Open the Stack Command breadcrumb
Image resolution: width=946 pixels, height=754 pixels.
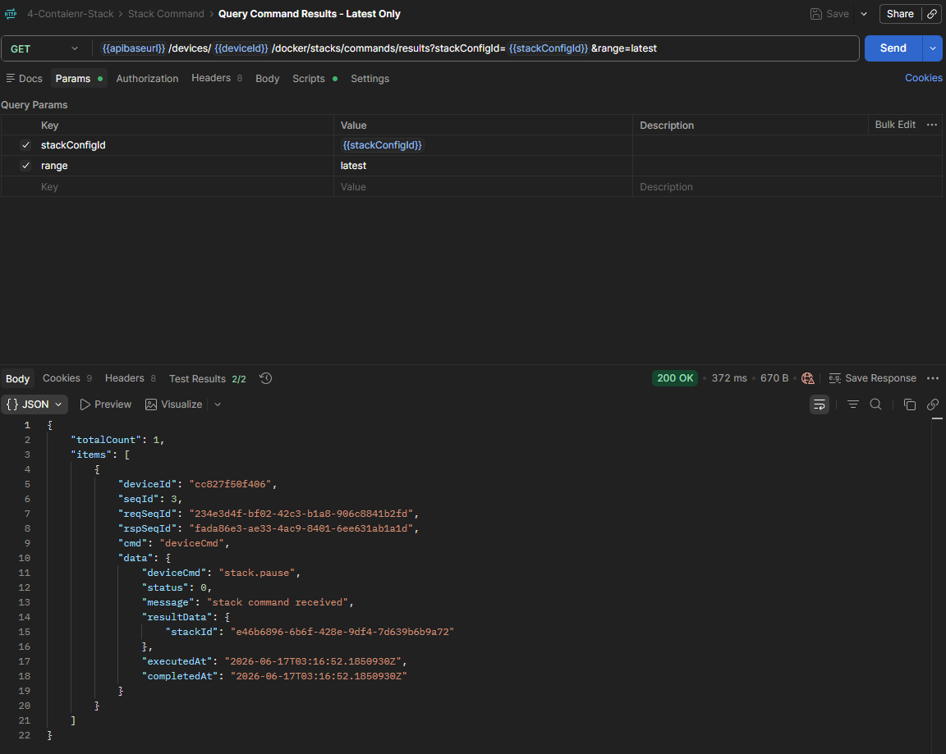point(166,14)
